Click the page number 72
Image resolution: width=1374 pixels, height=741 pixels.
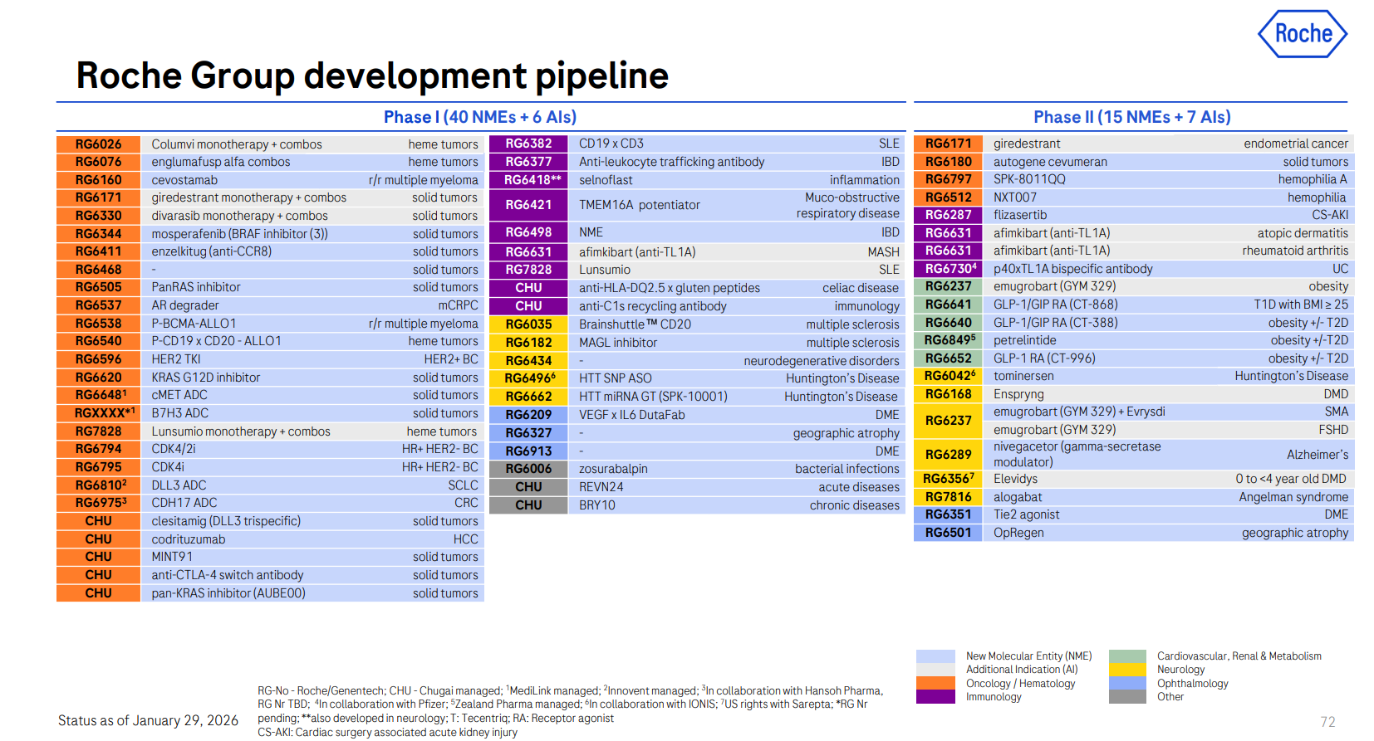tap(1327, 722)
